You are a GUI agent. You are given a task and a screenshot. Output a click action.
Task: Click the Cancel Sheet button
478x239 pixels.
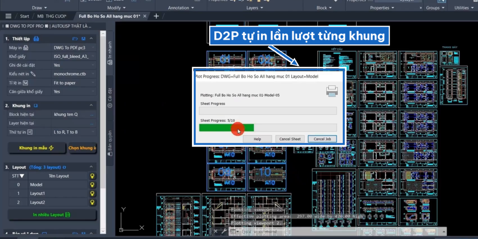point(290,139)
